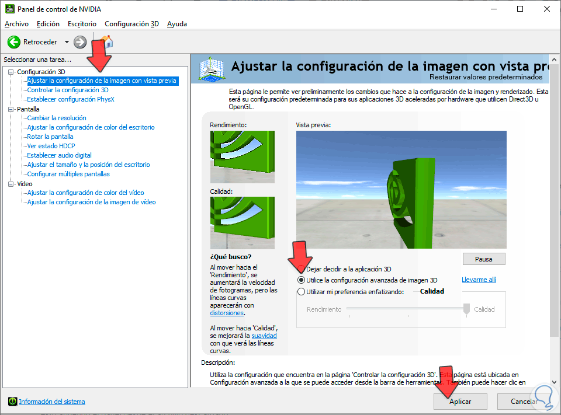The width and height of the screenshot is (561, 415).
Task: Click the 'Retroceder' text label
Action: pyautogui.click(x=40, y=42)
